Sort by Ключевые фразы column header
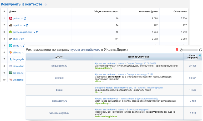203x121 pixels. [x=148, y=12]
